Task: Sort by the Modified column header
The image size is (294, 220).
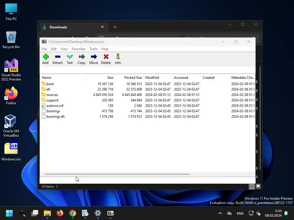Action: click(x=158, y=77)
